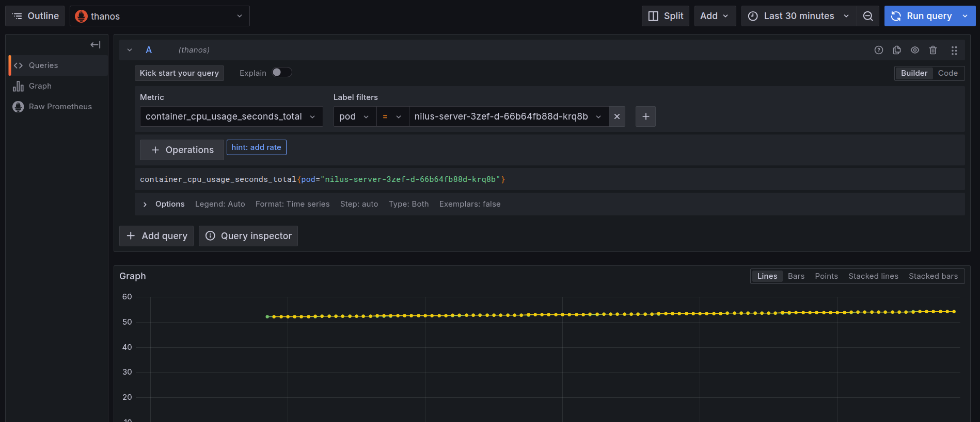Open query help icon for query A
The width and height of the screenshot is (980, 422).
tap(879, 50)
